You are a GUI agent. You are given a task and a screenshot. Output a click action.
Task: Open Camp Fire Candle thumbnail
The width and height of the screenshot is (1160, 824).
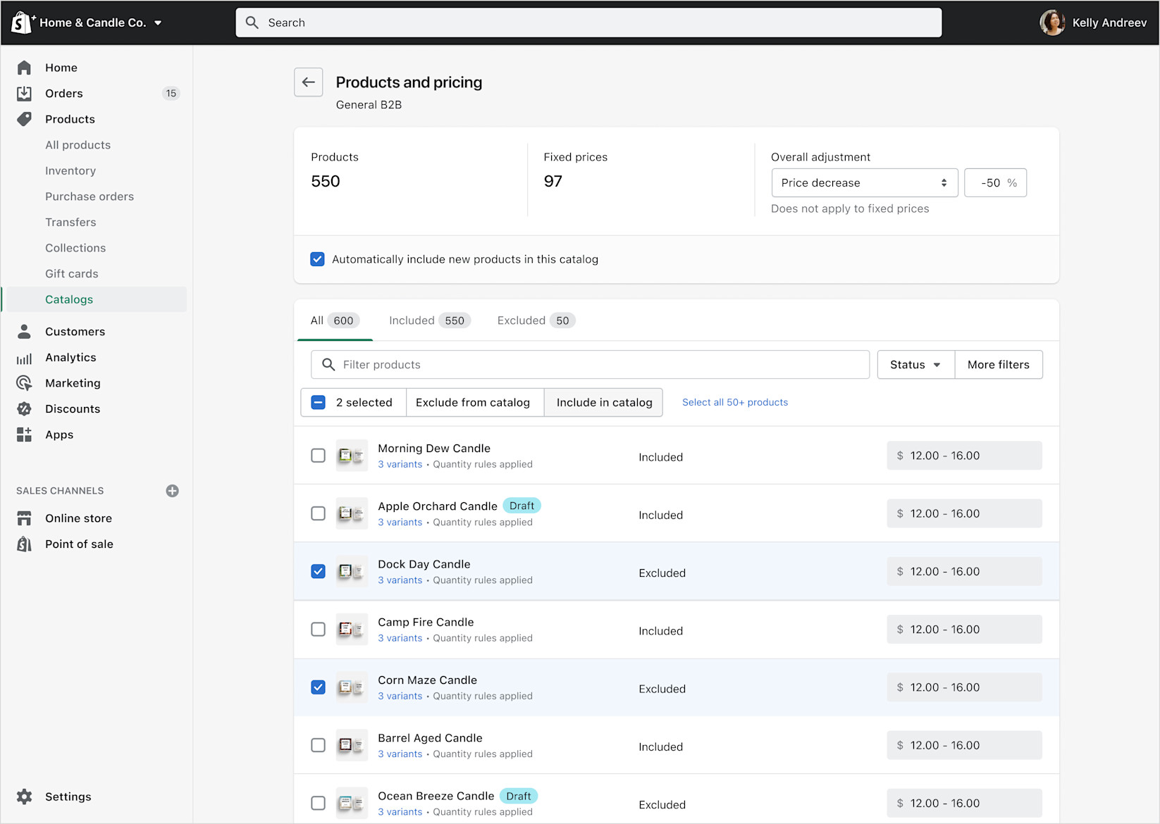351,630
